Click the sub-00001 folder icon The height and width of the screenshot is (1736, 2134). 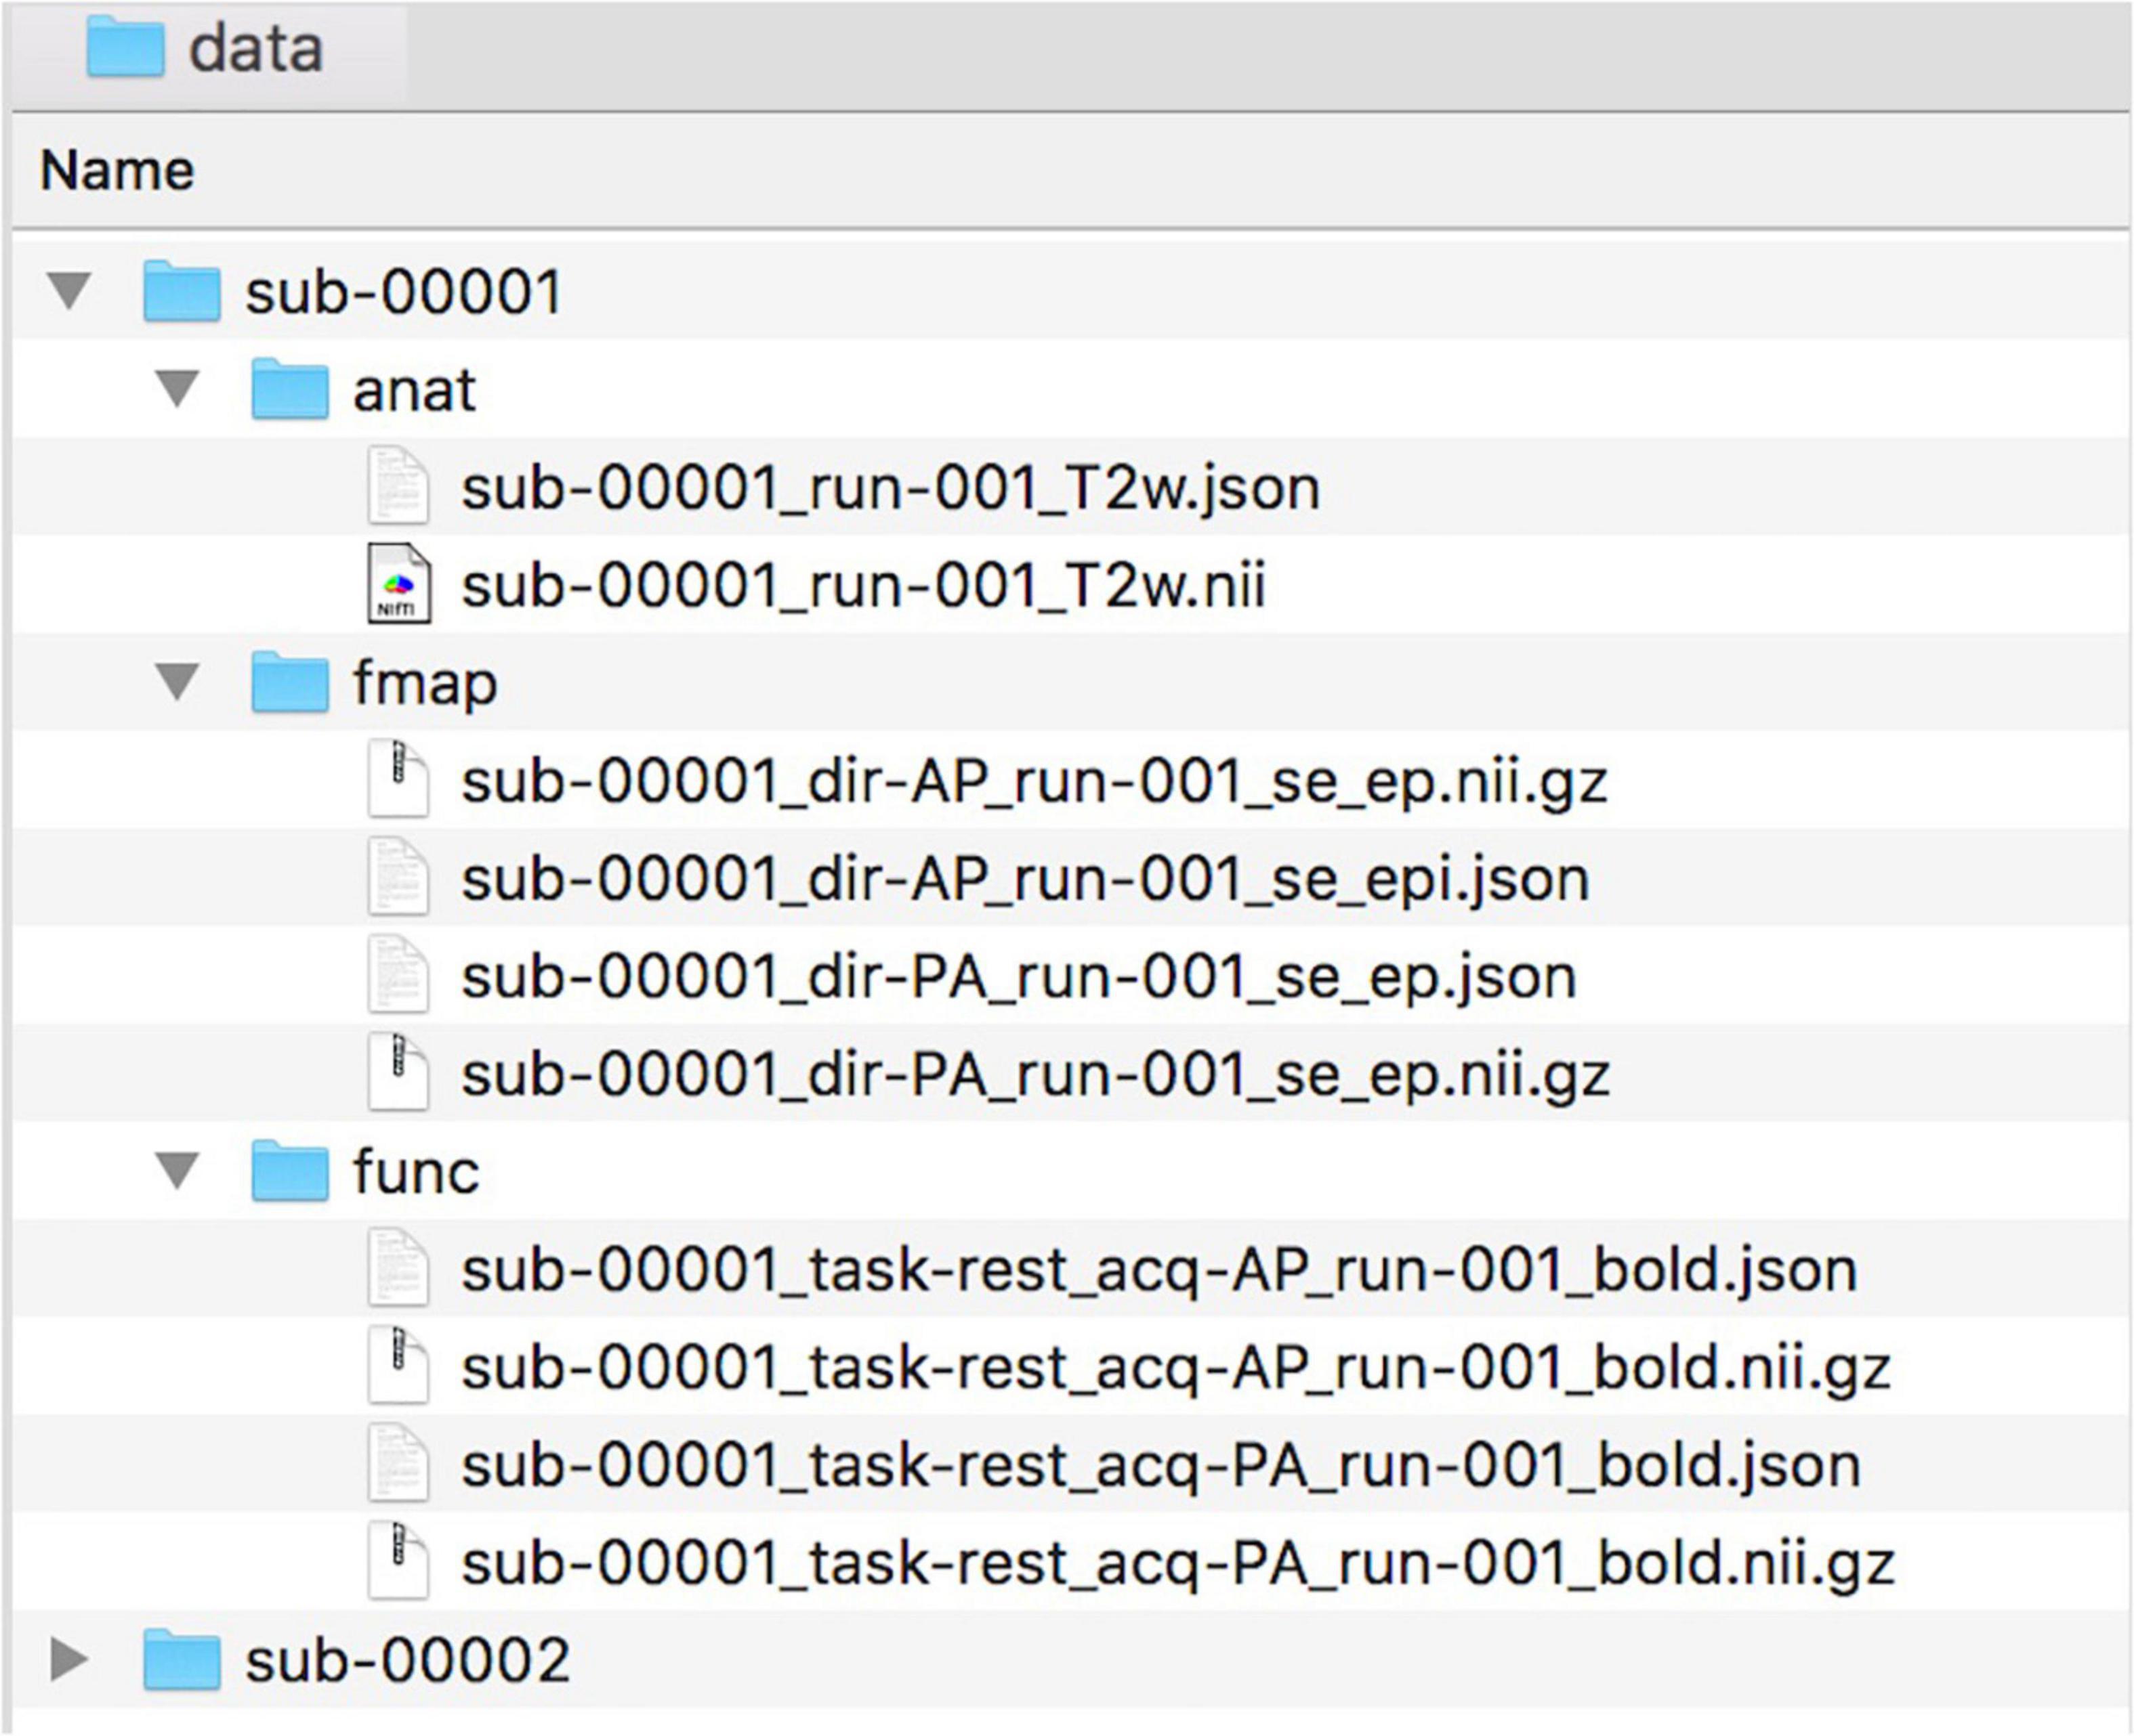[181, 291]
